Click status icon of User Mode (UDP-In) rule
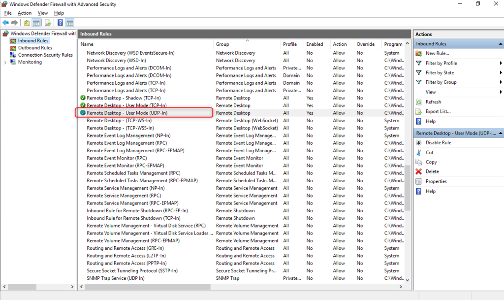504x300 pixels. pyautogui.click(x=83, y=113)
